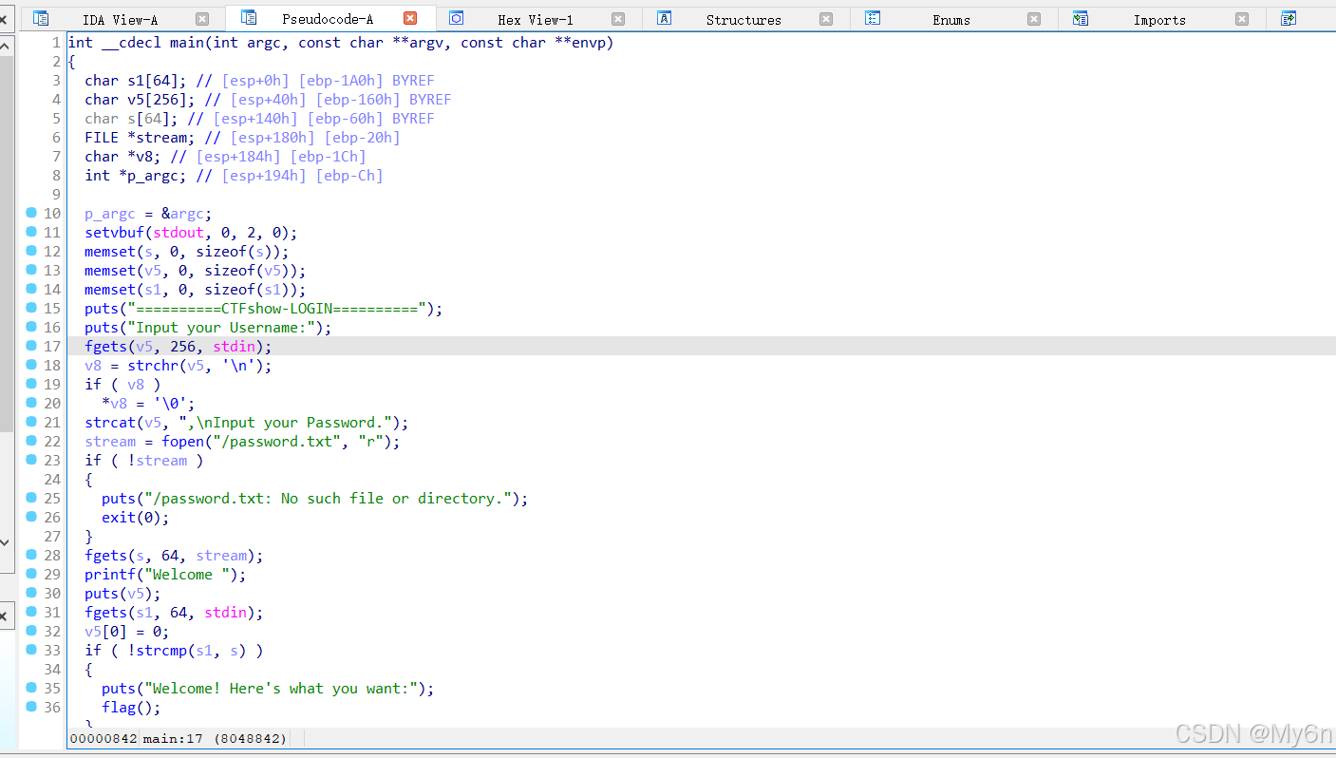The image size is (1336, 758).
Task: Close the Enums tab
Action: 1034,19
